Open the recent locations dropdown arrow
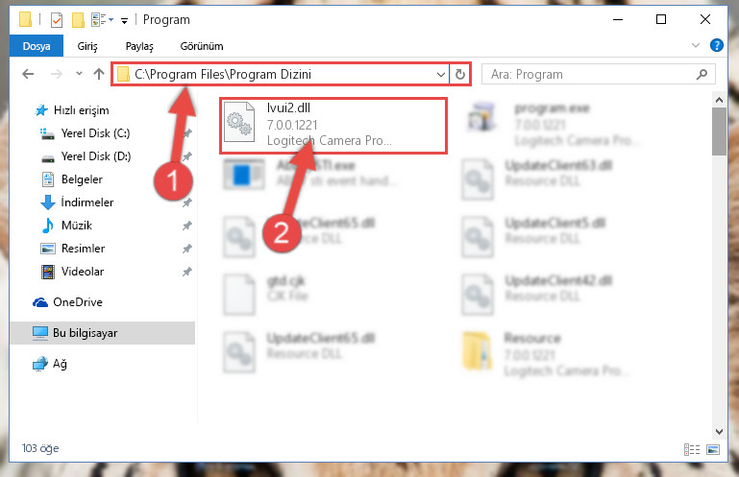The width and height of the screenshot is (739, 477). (x=79, y=74)
